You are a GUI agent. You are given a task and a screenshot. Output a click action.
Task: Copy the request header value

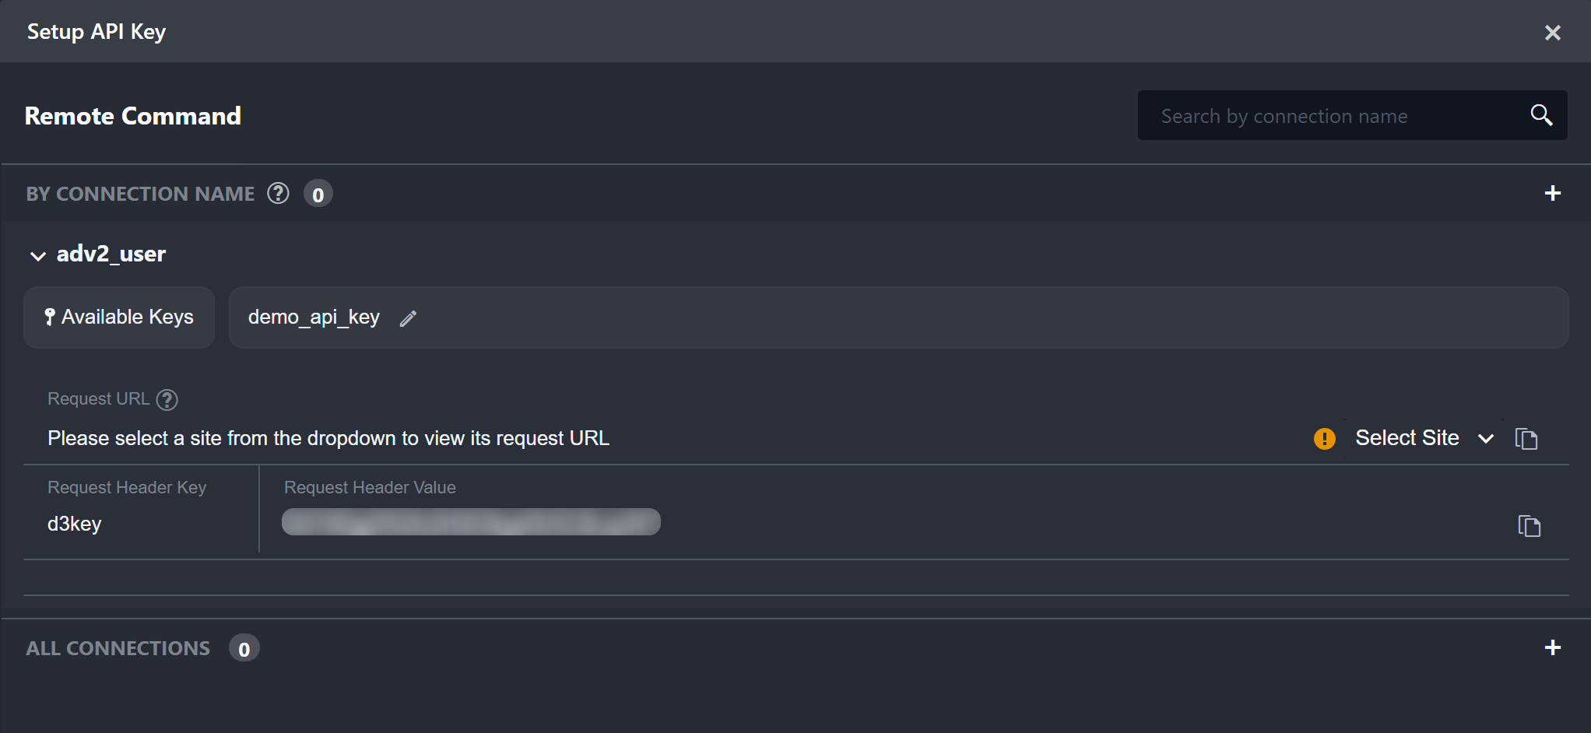(x=1529, y=526)
